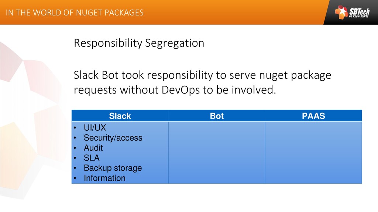
Task: Click the 'UI/UX' bullet item
Action: [95, 128]
